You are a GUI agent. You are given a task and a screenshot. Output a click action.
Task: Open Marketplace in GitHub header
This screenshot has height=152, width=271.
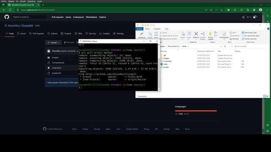click(x=91, y=17)
